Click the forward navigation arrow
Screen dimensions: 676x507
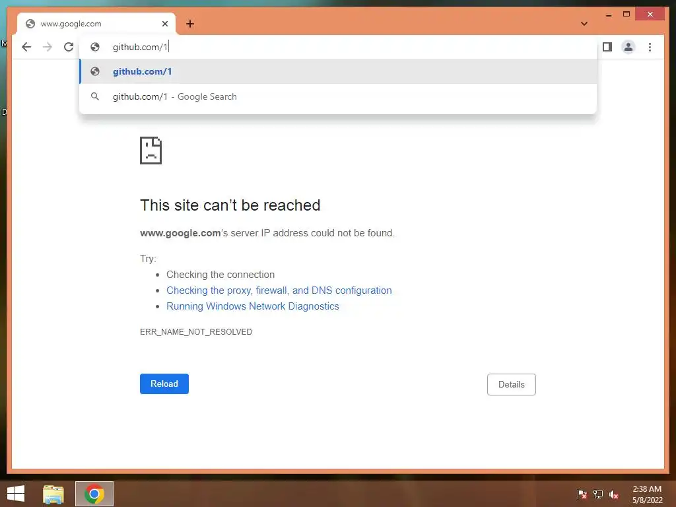click(x=48, y=47)
